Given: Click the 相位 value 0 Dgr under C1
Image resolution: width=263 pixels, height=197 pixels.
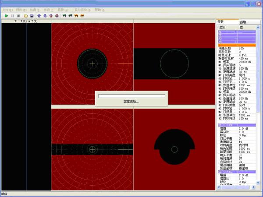Looking at the screenshot, I should point(243,135).
